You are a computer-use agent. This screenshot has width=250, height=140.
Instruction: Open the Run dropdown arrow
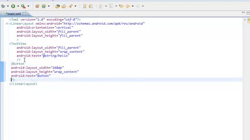(18, 6)
